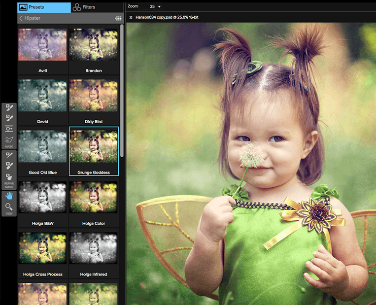Select the Masking Brush tool

click(9, 107)
